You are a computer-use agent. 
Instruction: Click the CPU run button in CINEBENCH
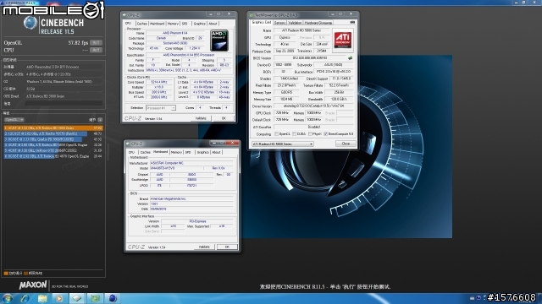click(96, 50)
